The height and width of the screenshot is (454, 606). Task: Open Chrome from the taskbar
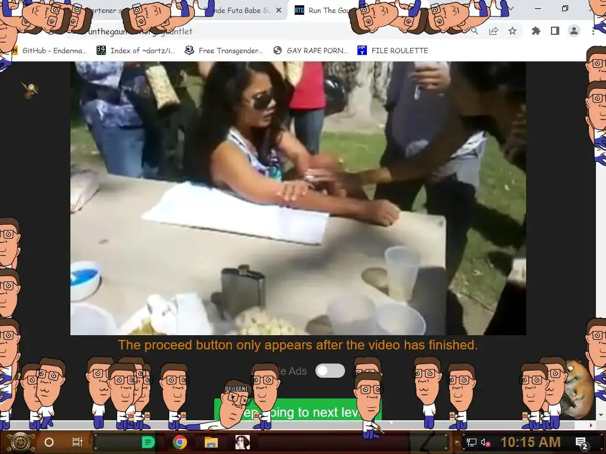tap(180, 442)
